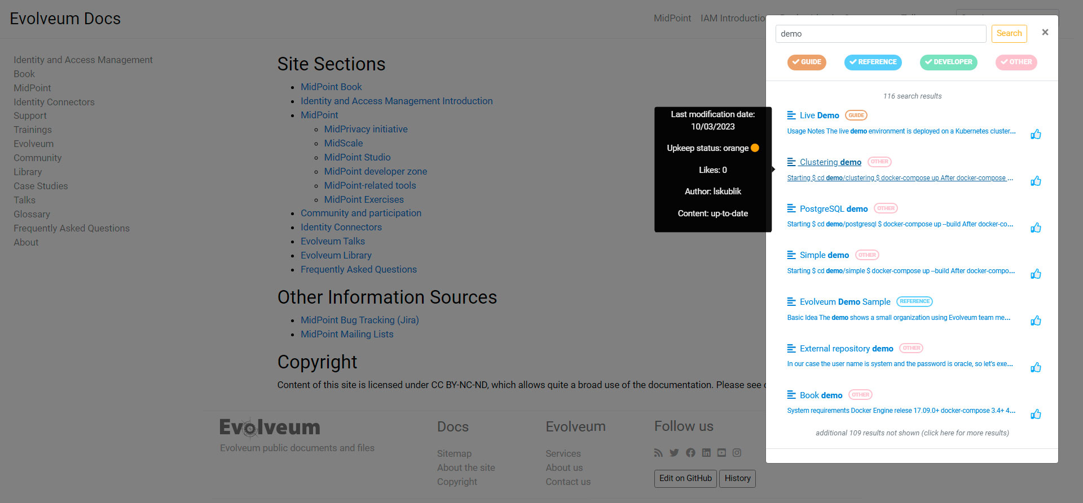The width and height of the screenshot is (1083, 503).
Task: Click Edit on GitHub button
Action: (x=685, y=478)
